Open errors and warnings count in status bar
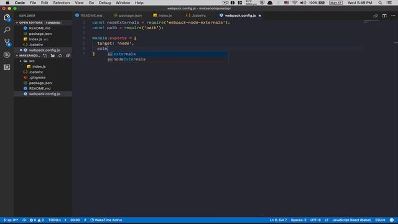398x224 pixels. pyautogui.click(x=37, y=220)
